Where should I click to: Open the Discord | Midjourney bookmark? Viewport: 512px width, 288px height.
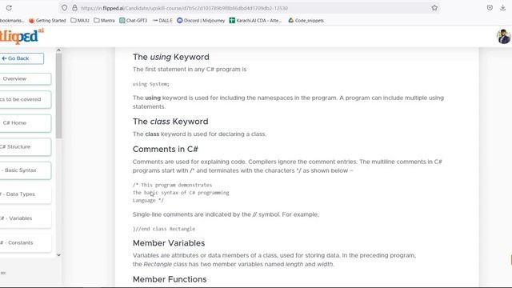click(x=201, y=20)
